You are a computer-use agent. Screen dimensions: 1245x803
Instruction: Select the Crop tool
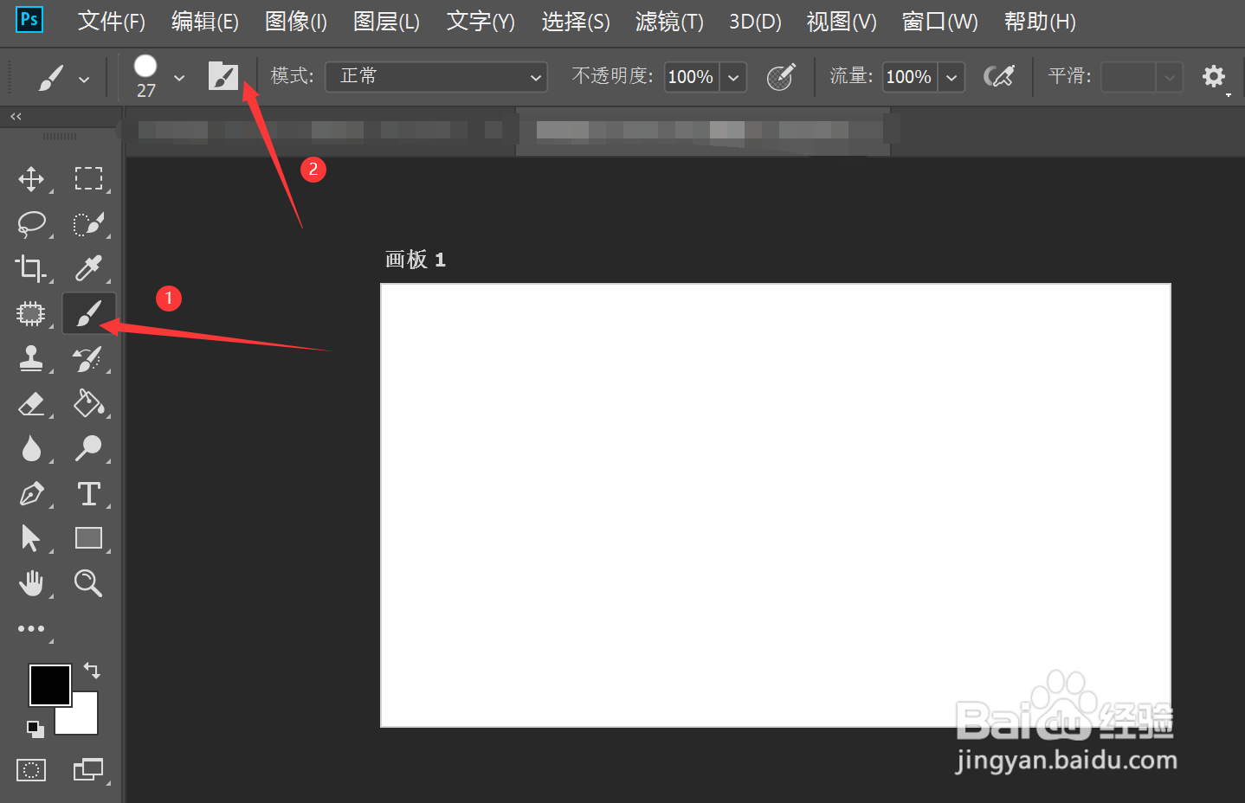(x=32, y=269)
